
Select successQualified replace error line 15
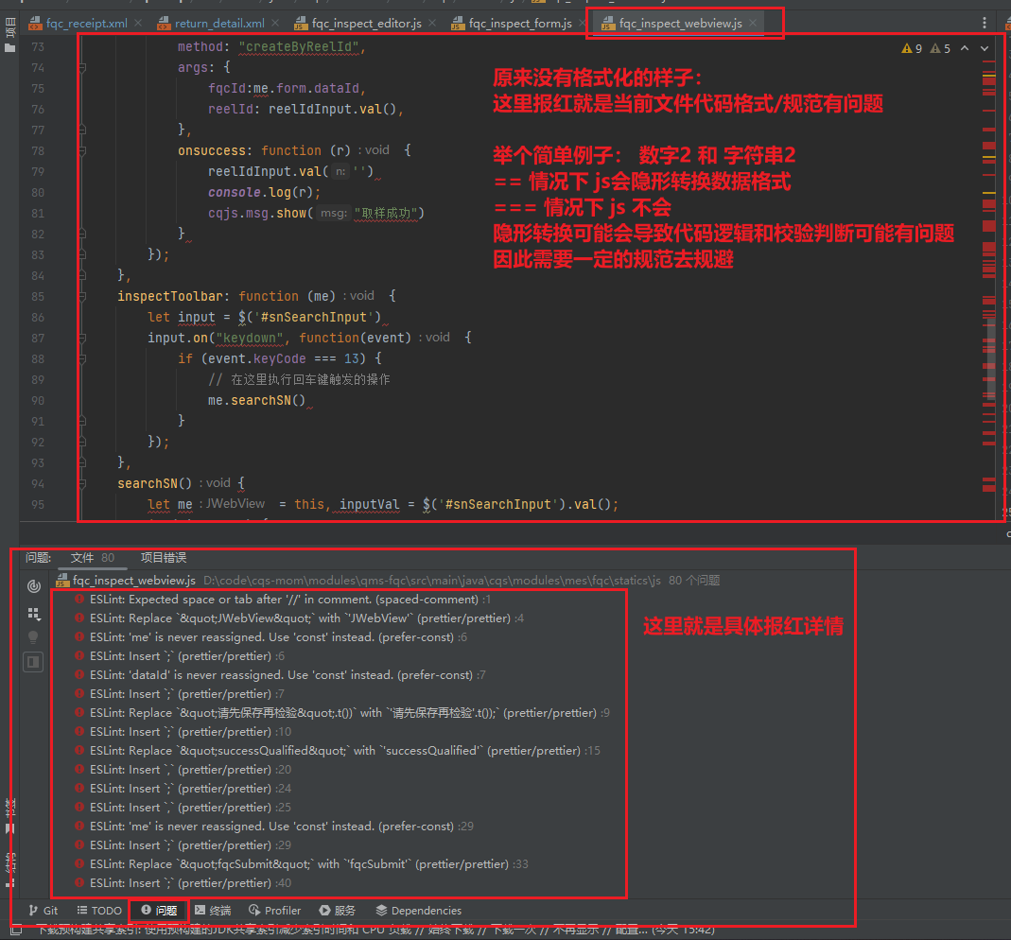point(338,751)
